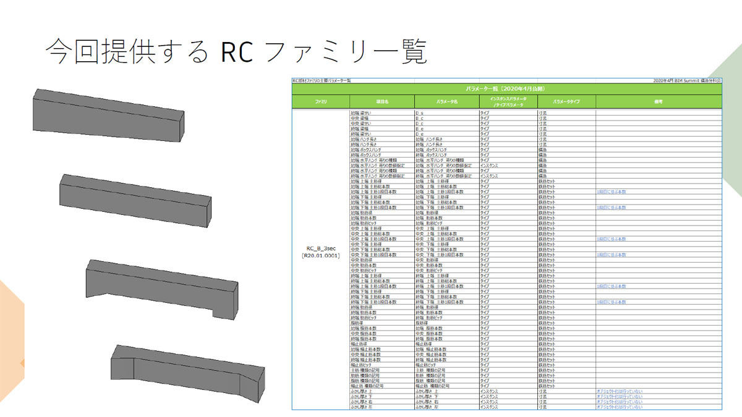The height and width of the screenshot is (417, 742).
Task: Click the parameter name cell D_c
Action: coord(446,124)
